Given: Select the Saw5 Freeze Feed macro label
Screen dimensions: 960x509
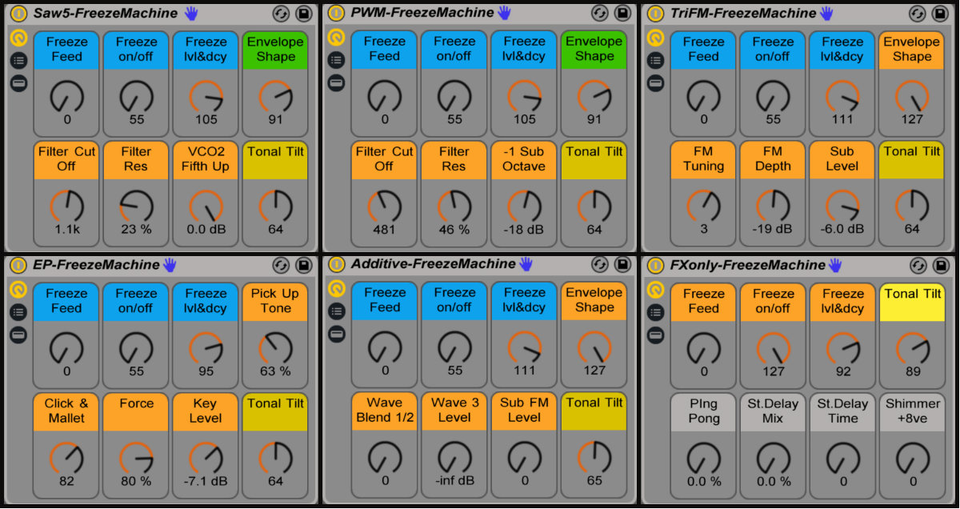Looking at the screenshot, I should pos(66,49).
